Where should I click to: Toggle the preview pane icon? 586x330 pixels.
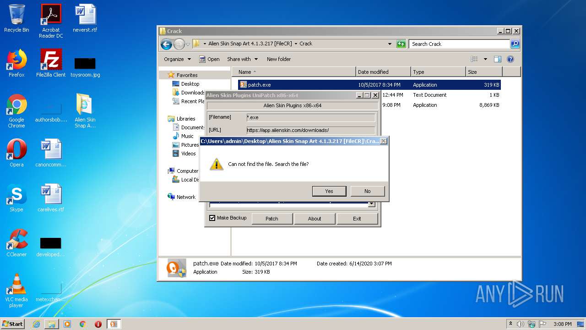(x=498, y=59)
